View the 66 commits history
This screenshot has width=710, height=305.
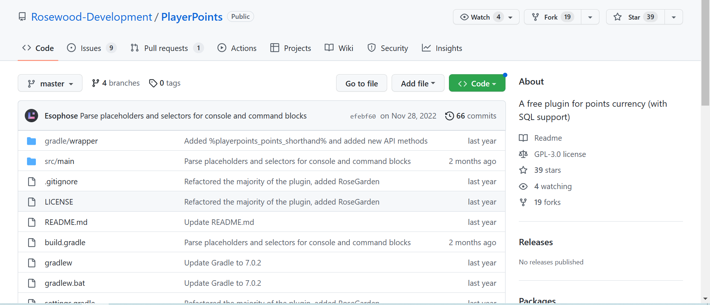point(471,116)
